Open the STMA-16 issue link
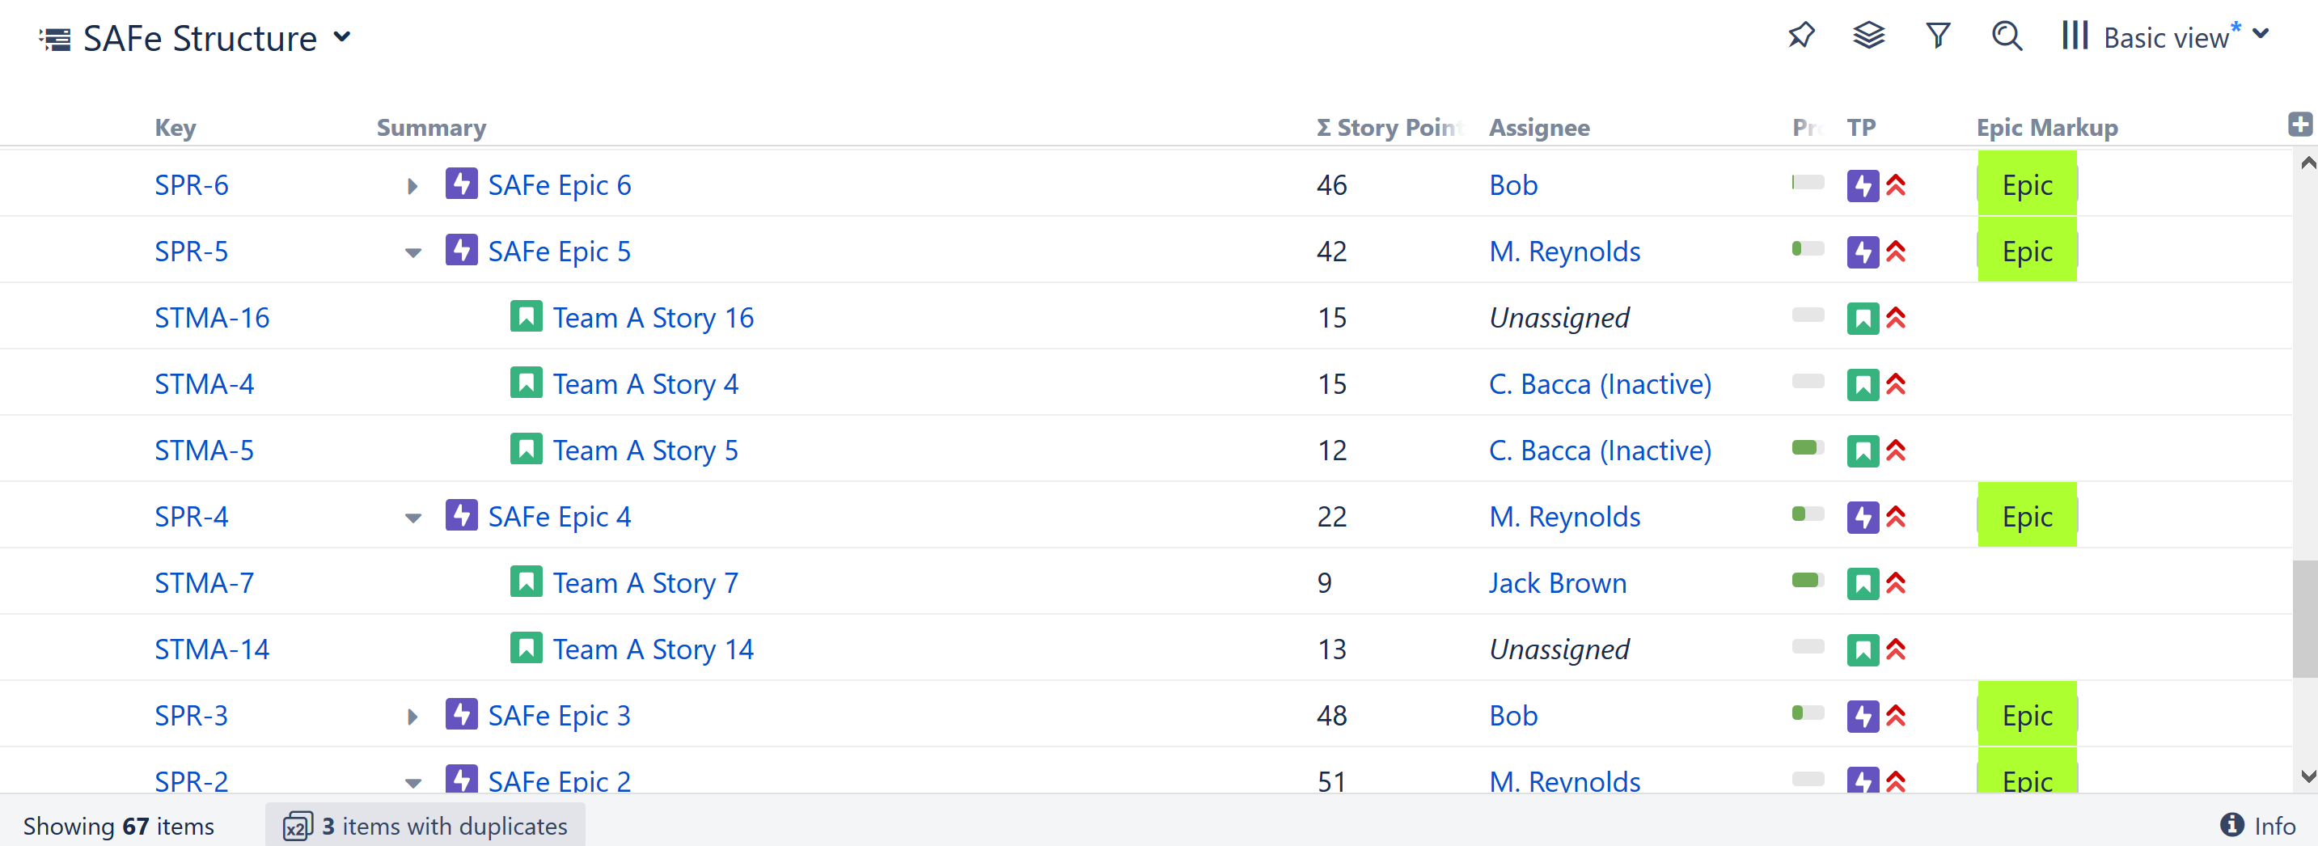The width and height of the screenshot is (2318, 846). pos(211,318)
